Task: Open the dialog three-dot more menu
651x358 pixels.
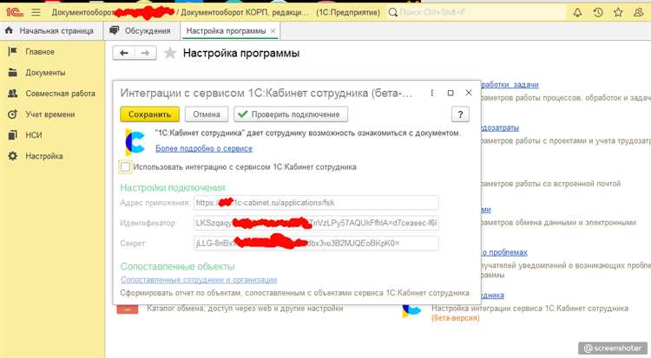Action: click(x=431, y=93)
